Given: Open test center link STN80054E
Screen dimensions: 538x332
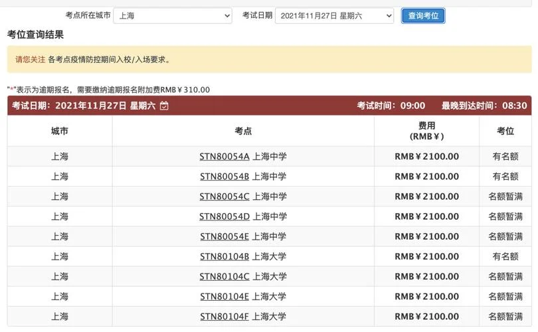Looking at the screenshot, I should pos(224,236).
